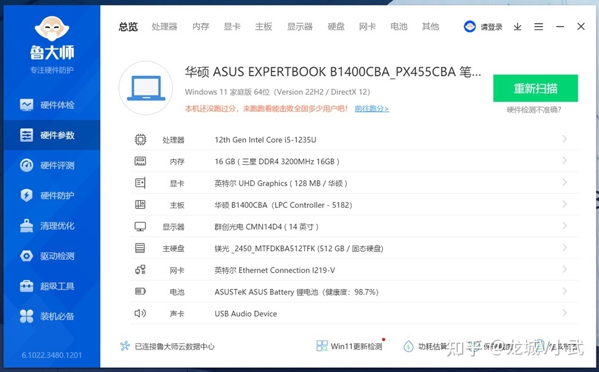Click the laptop device image
This screenshot has width=599, height=372.
(x=146, y=88)
